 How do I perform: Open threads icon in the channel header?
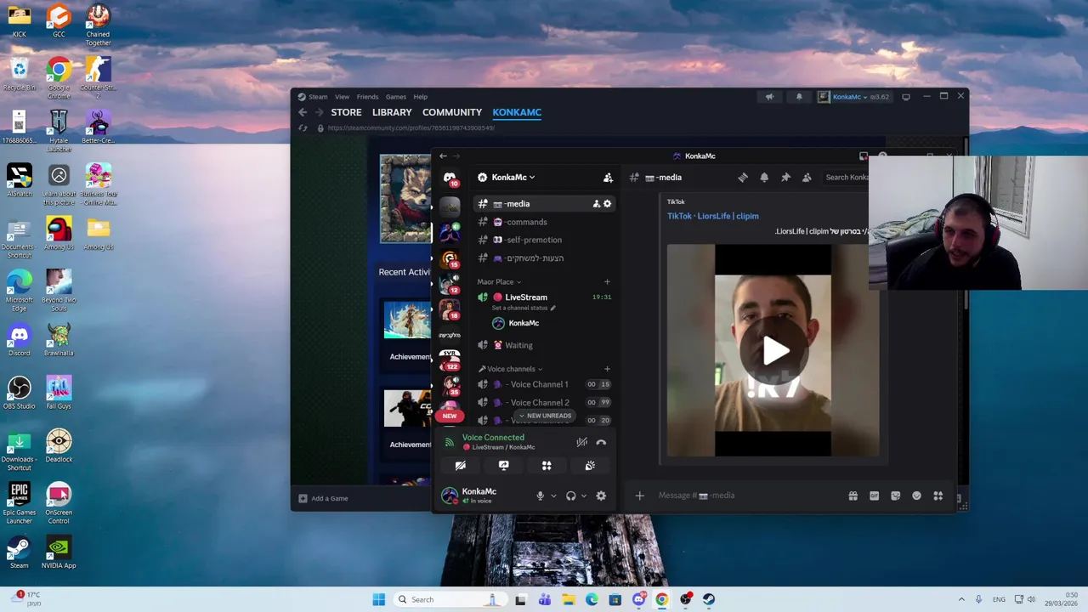coord(743,178)
